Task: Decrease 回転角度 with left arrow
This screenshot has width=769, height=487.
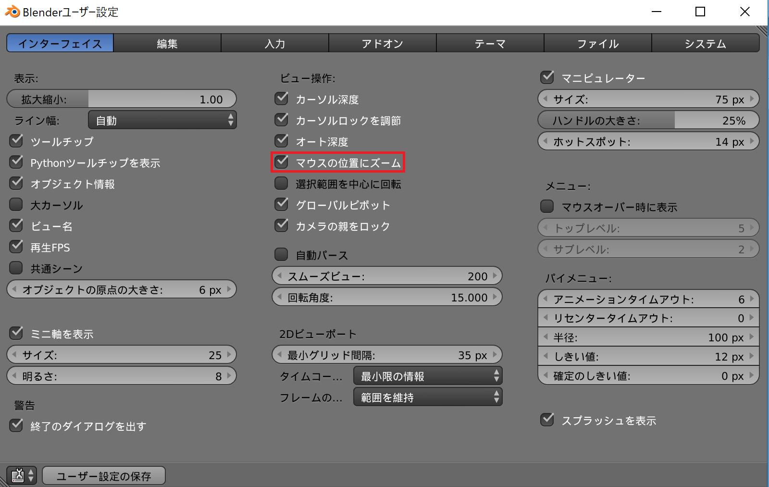Action: coord(280,297)
